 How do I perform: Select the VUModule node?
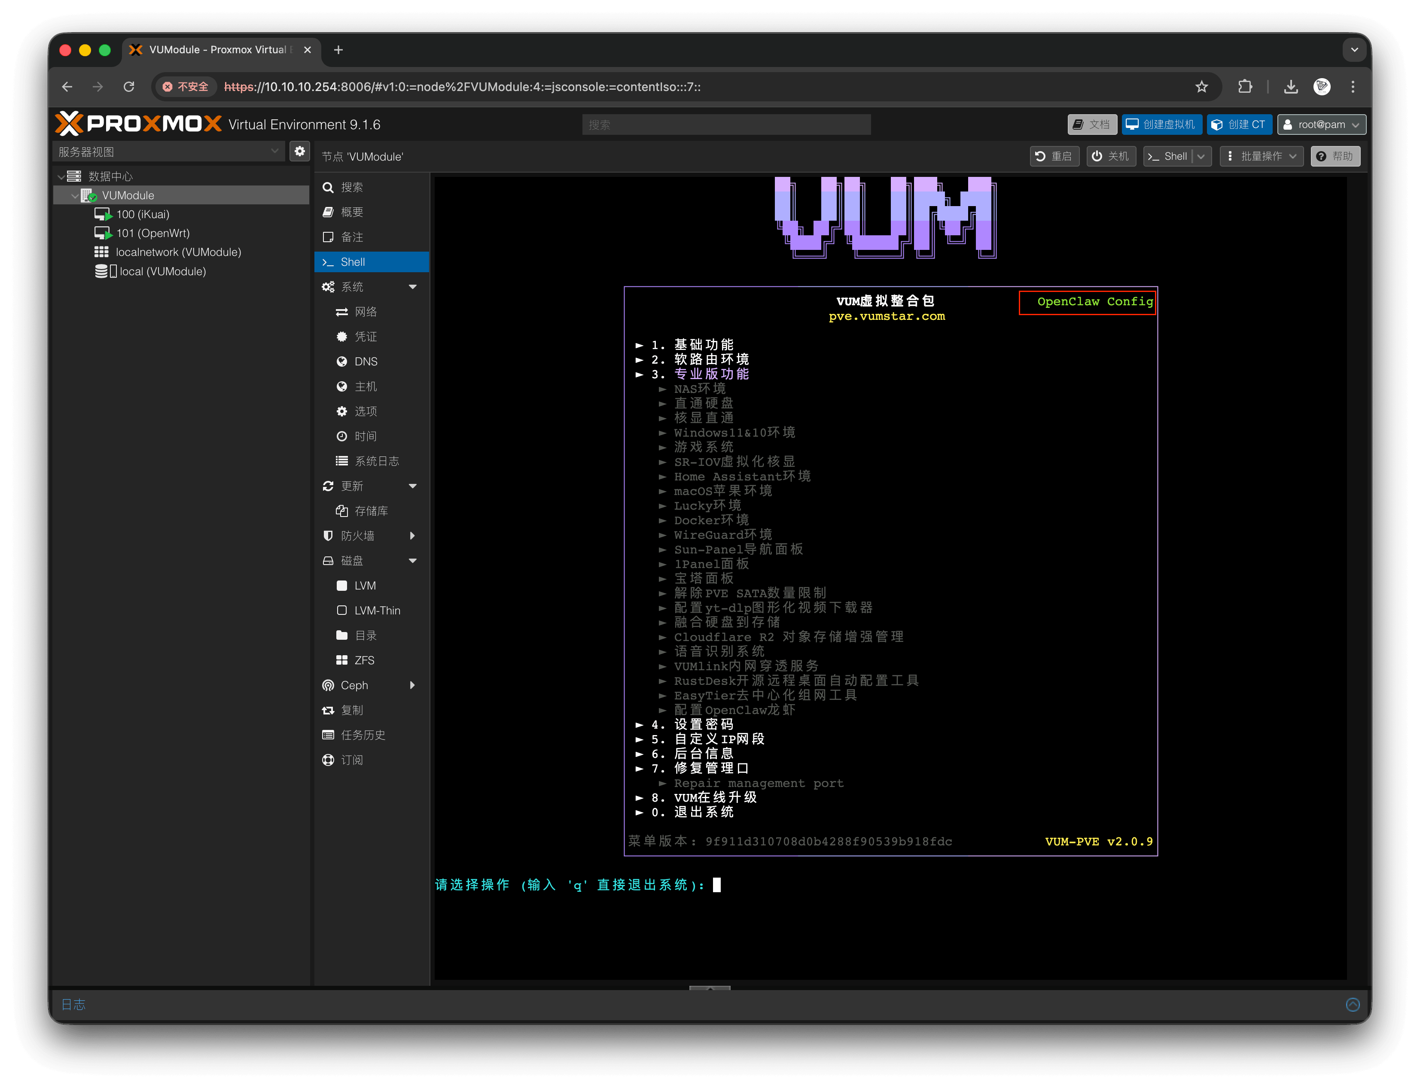[x=128, y=196]
